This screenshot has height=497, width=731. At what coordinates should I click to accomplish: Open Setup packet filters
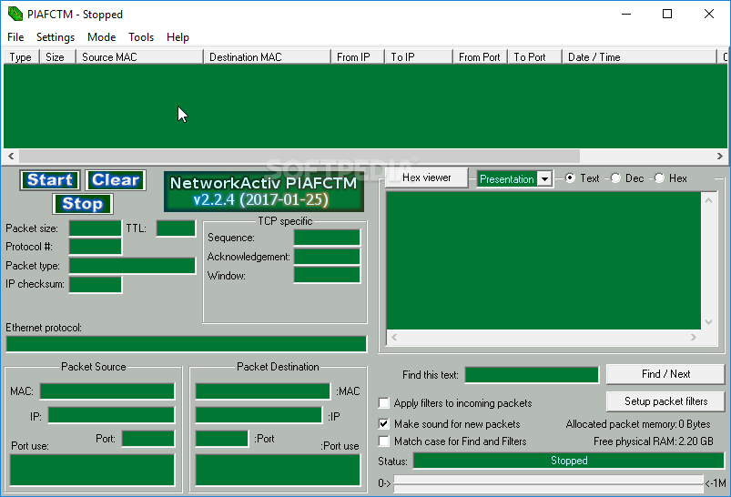(x=665, y=401)
